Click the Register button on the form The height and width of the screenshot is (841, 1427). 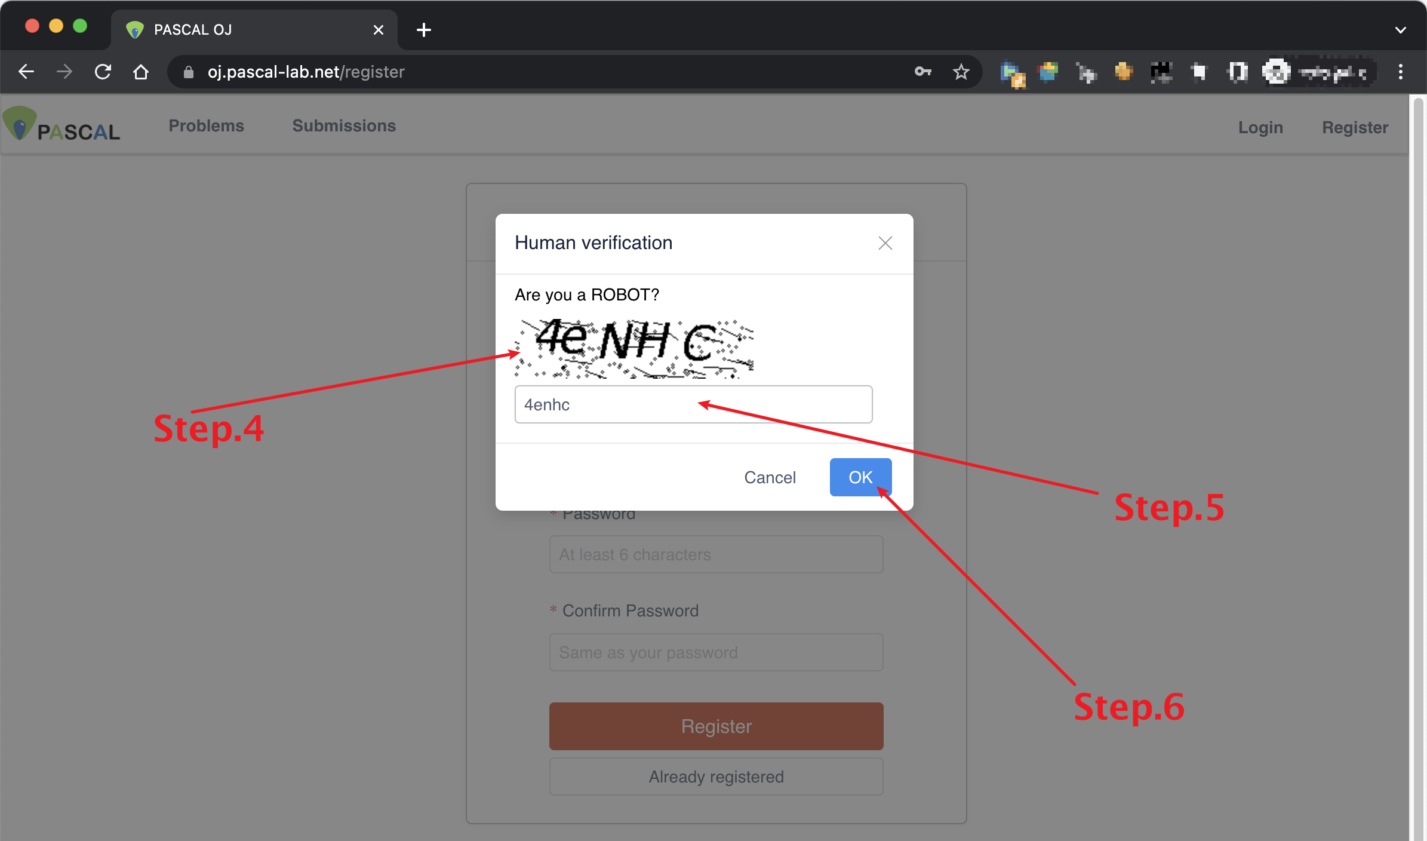click(716, 726)
